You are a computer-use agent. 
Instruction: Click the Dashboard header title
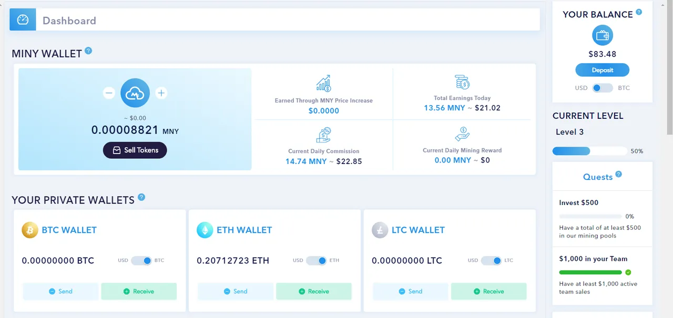(69, 20)
